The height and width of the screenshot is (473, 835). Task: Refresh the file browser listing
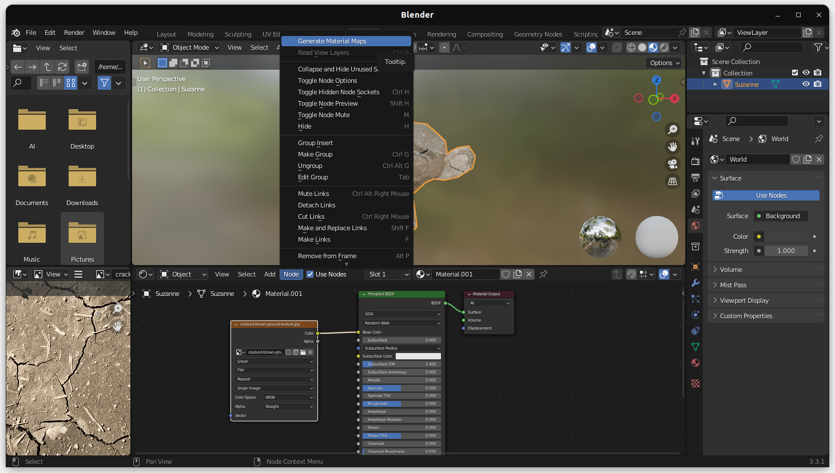pyautogui.click(x=62, y=67)
